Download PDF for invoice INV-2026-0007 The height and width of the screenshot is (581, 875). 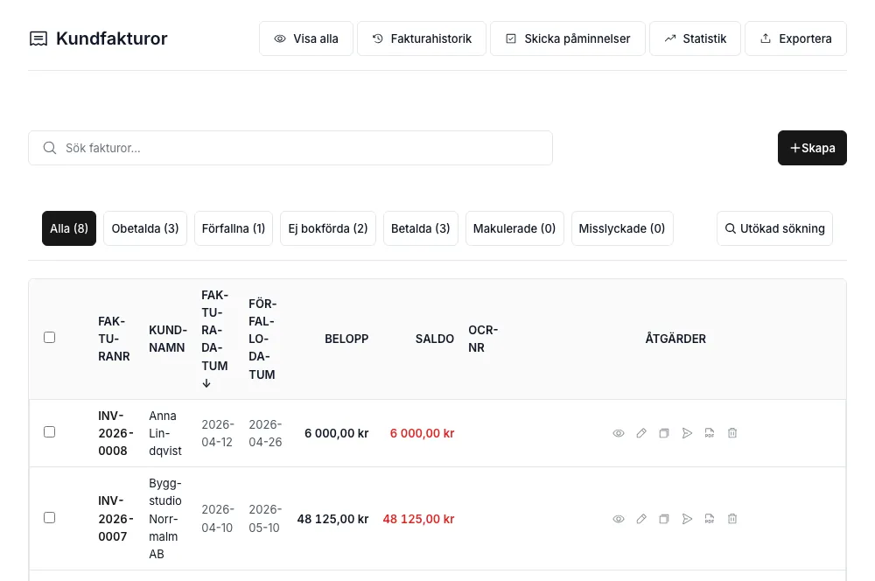[710, 519]
